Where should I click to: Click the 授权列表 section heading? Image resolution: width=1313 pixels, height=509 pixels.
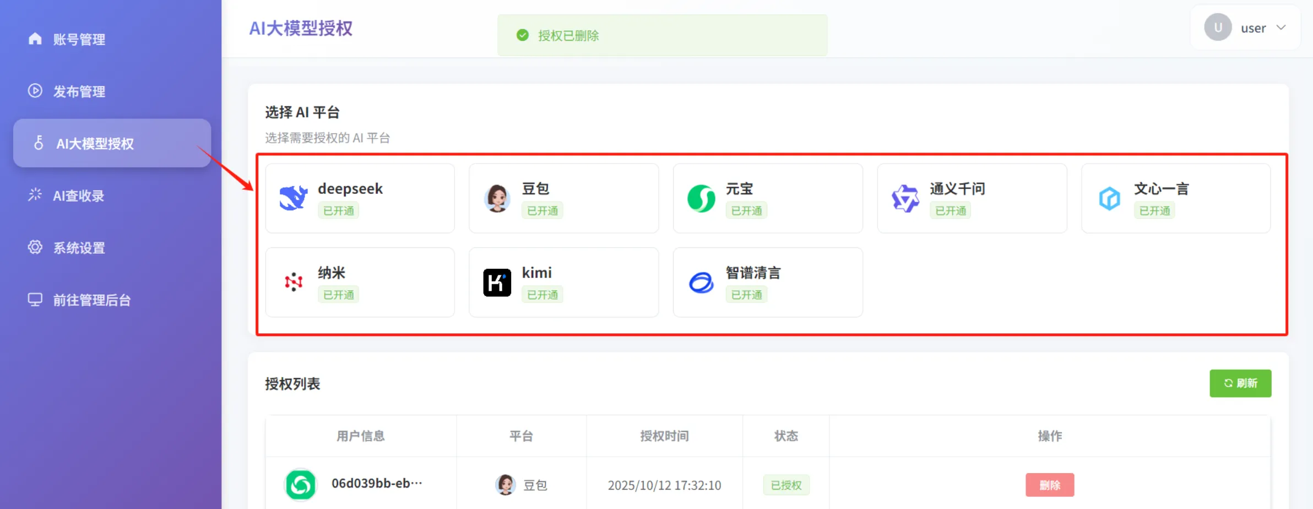tap(292, 383)
